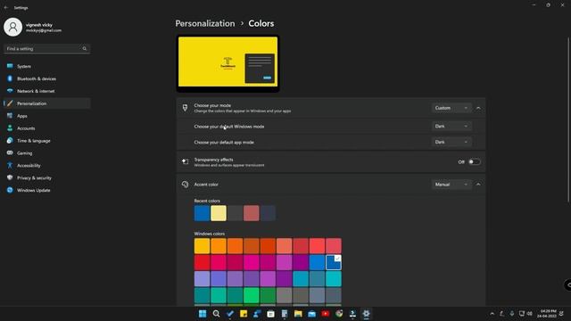Select the bright green Windows color swatch
571x321 pixels.
252,295
